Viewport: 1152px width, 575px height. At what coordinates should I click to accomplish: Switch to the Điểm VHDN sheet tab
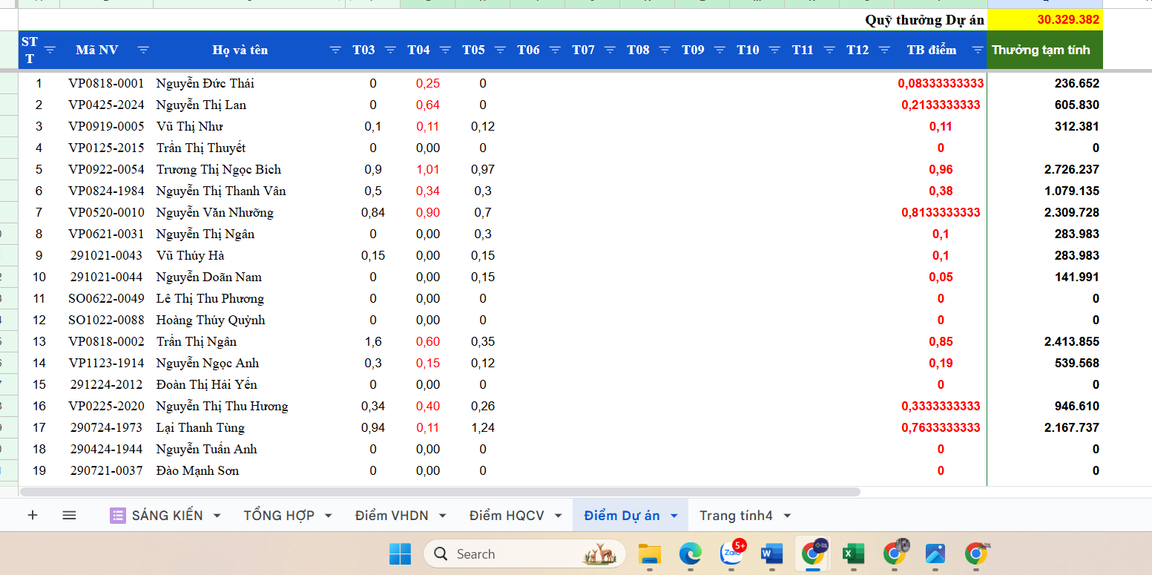coord(391,516)
